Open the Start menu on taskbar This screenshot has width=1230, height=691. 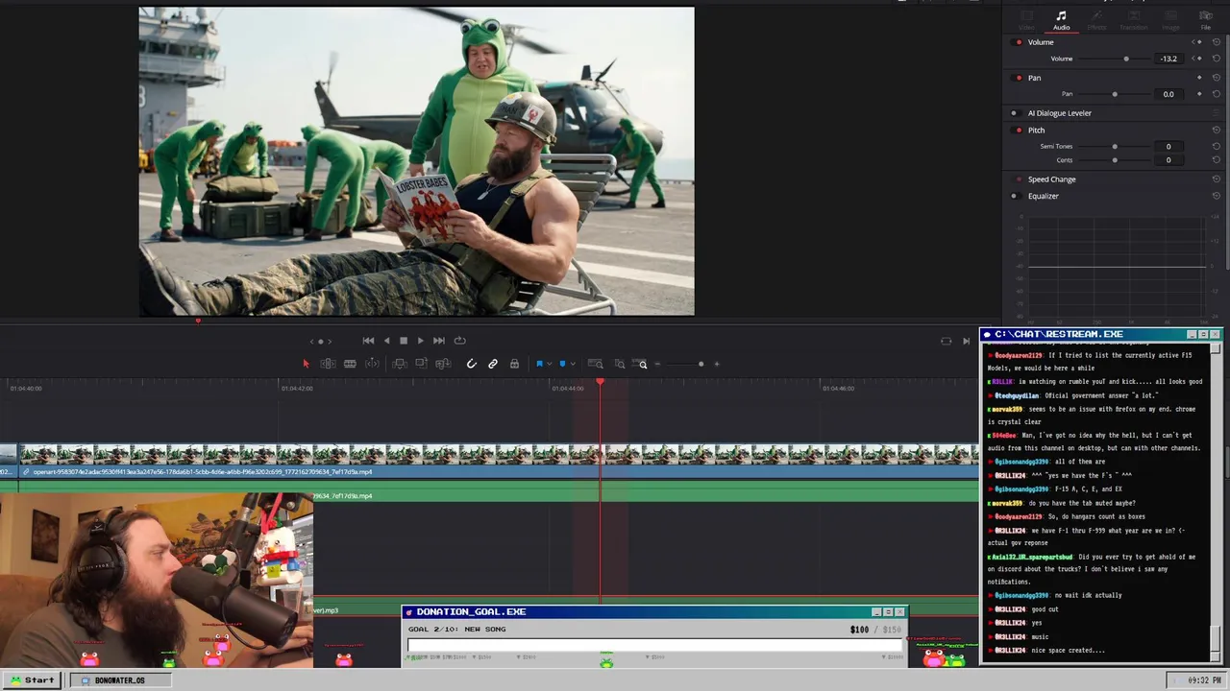point(32,680)
